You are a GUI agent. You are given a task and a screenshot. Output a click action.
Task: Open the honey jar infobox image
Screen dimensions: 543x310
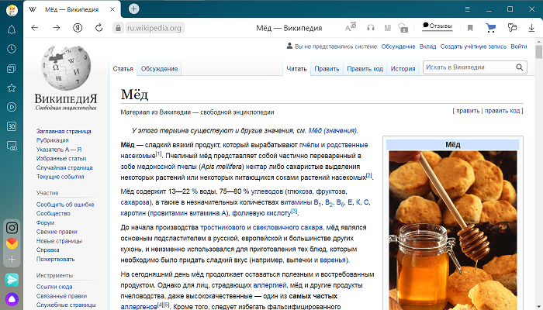452,230
